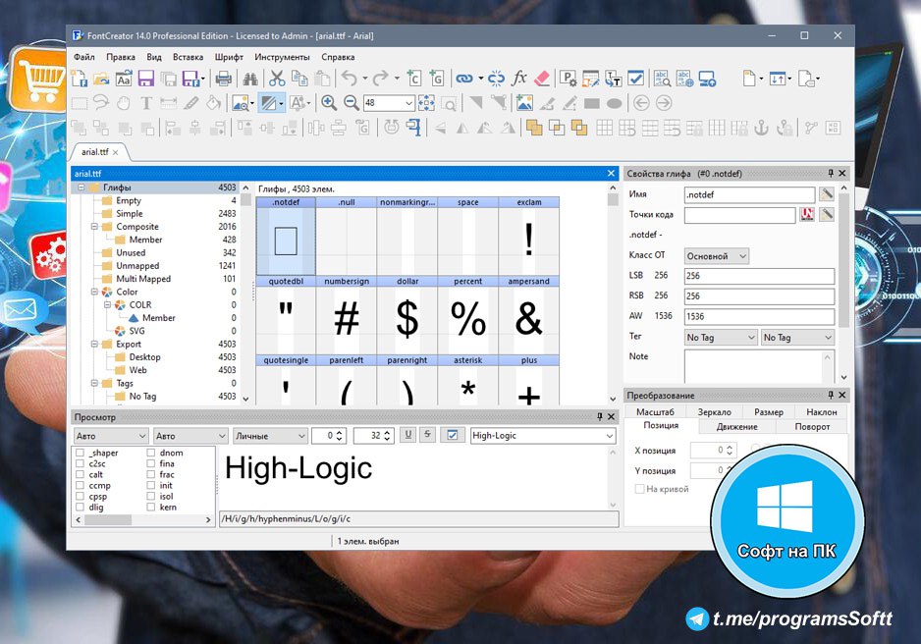Open the fx glyph transformer
The height and width of the screenshot is (644, 921).
coord(518,79)
